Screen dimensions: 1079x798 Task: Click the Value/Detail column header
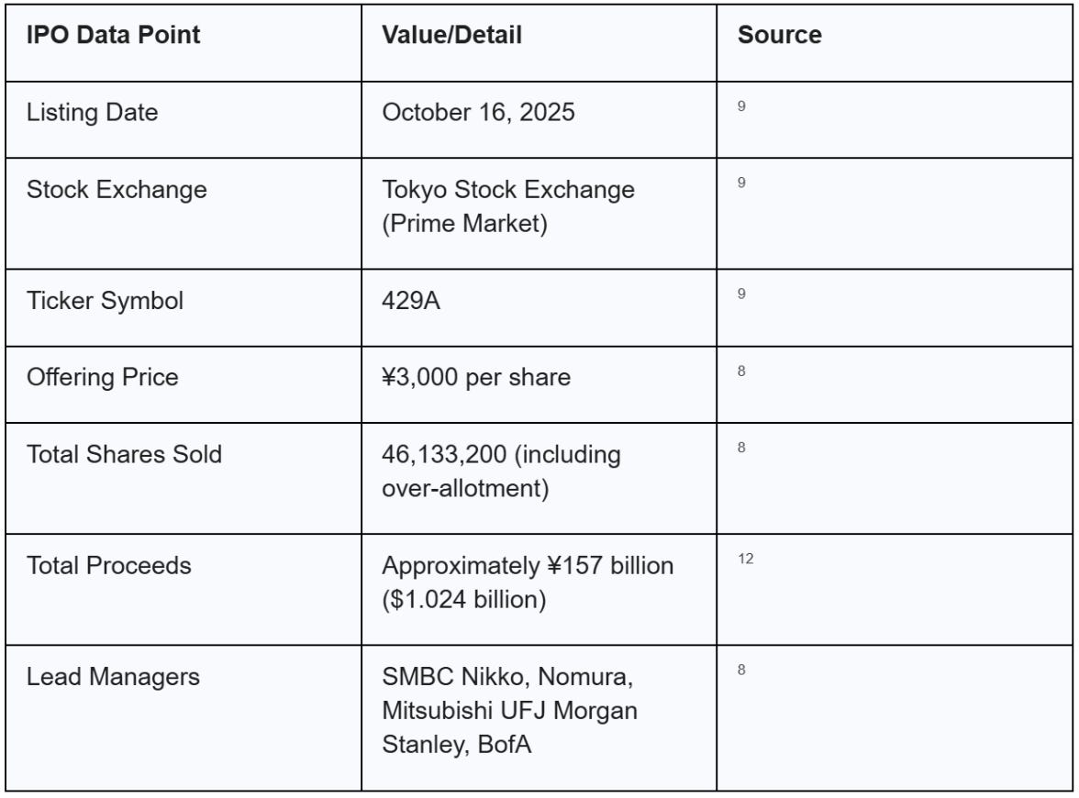click(451, 35)
